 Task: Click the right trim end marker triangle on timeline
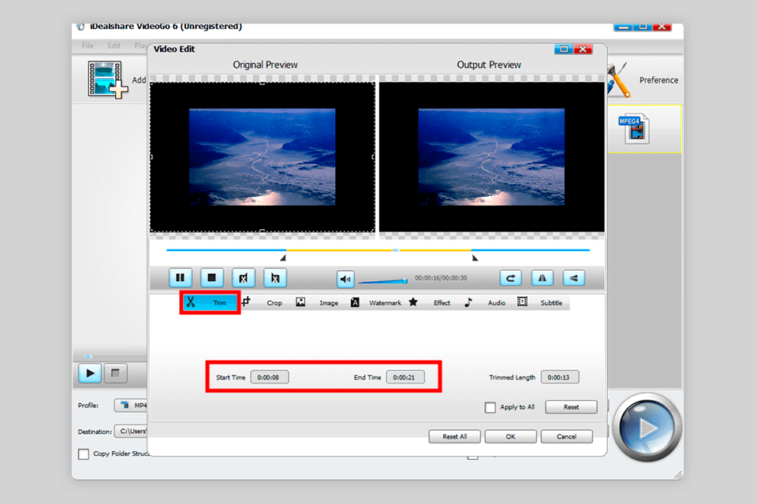pos(475,258)
